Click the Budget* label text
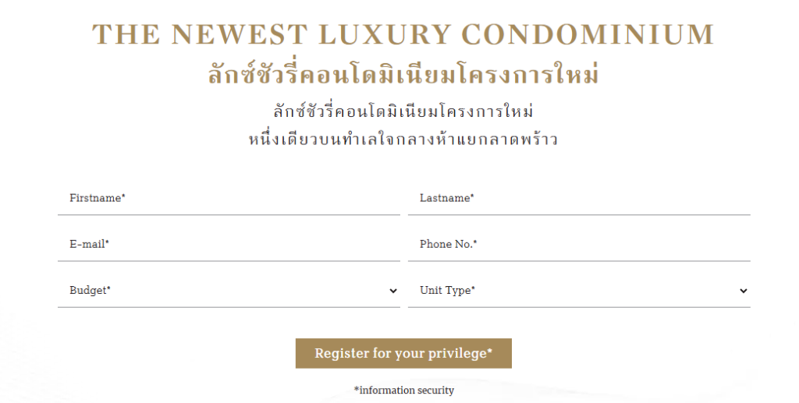Image resolution: width=799 pixels, height=403 pixels. pos(91,291)
